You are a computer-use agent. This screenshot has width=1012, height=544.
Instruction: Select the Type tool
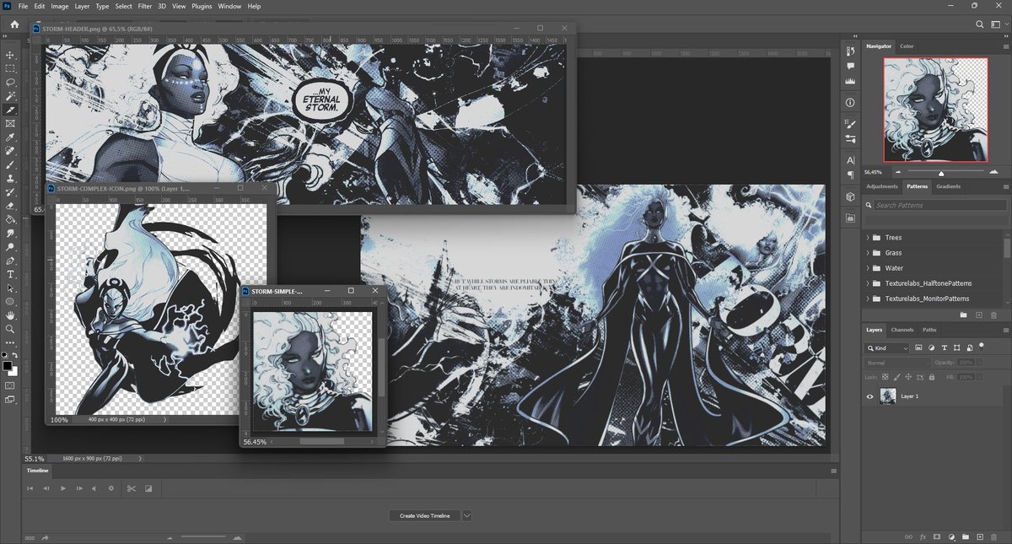[x=10, y=274]
